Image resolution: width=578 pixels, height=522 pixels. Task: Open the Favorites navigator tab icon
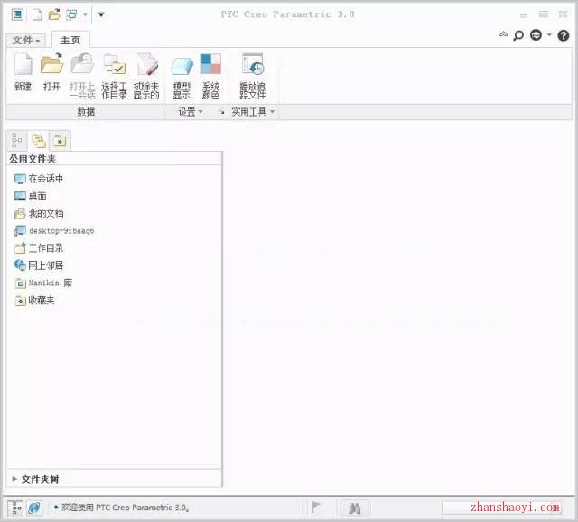(x=60, y=141)
